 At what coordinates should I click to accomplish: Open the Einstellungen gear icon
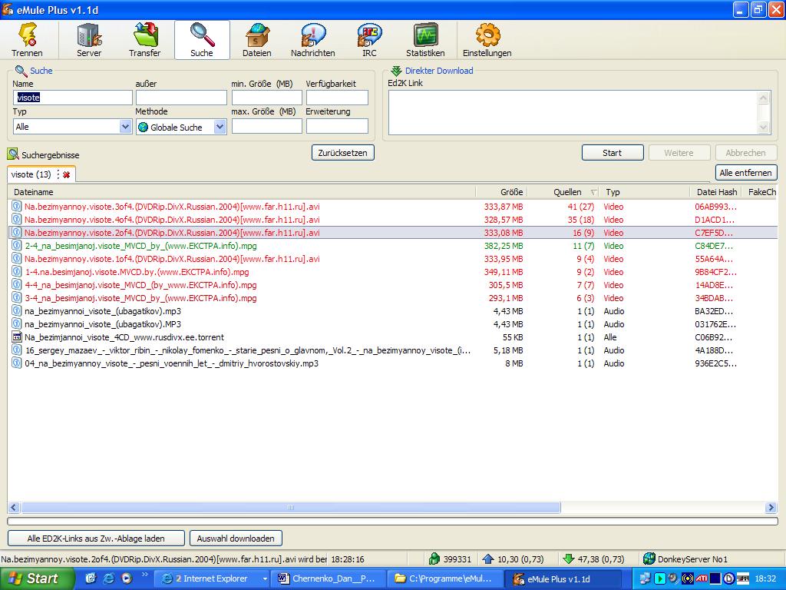click(487, 40)
